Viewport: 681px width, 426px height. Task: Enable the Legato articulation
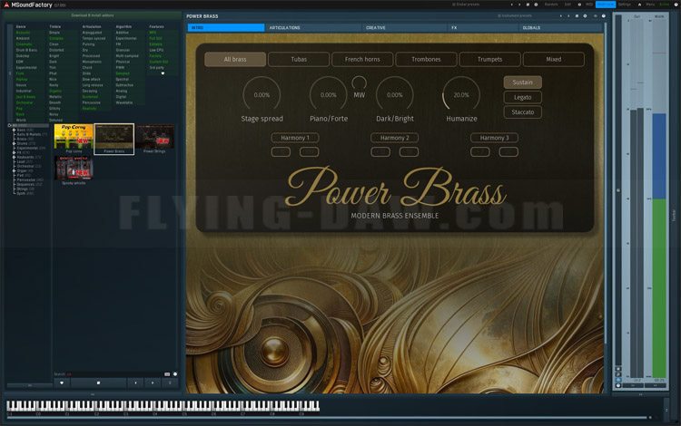tap(522, 97)
